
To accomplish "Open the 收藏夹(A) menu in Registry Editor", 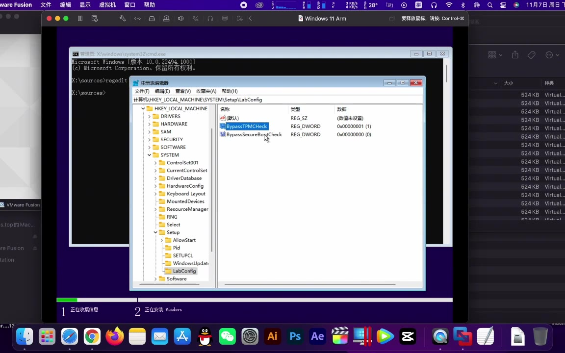I will coord(206,91).
